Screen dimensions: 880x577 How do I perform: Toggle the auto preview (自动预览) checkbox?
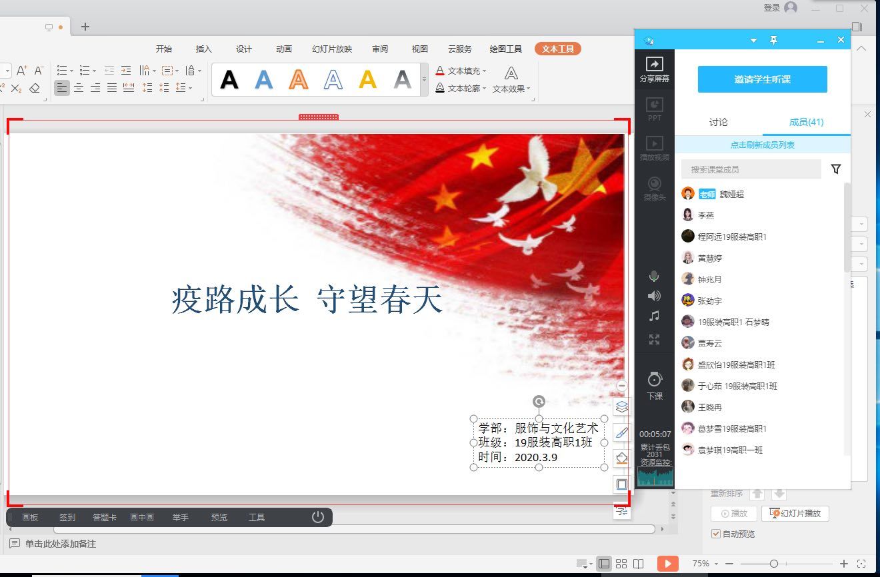[716, 534]
